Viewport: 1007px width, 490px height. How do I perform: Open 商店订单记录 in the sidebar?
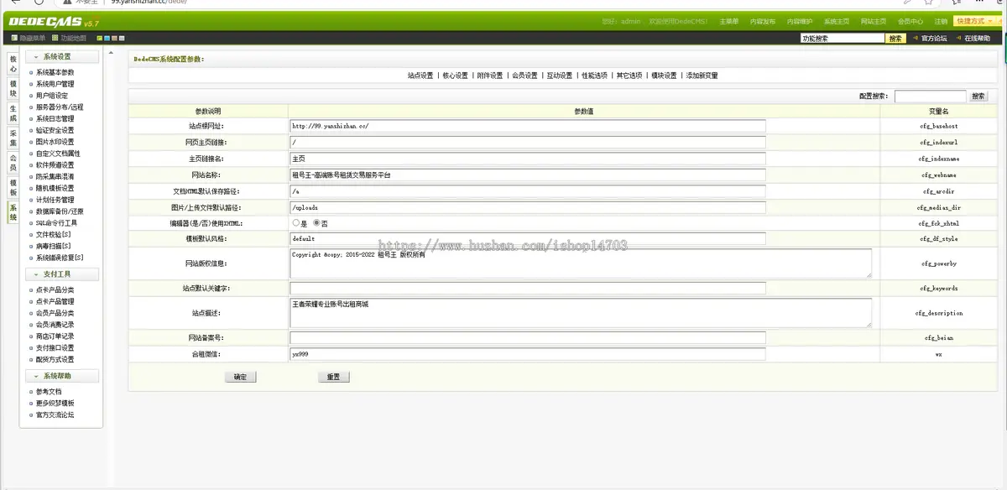pyautogui.click(x=55, y=336)
